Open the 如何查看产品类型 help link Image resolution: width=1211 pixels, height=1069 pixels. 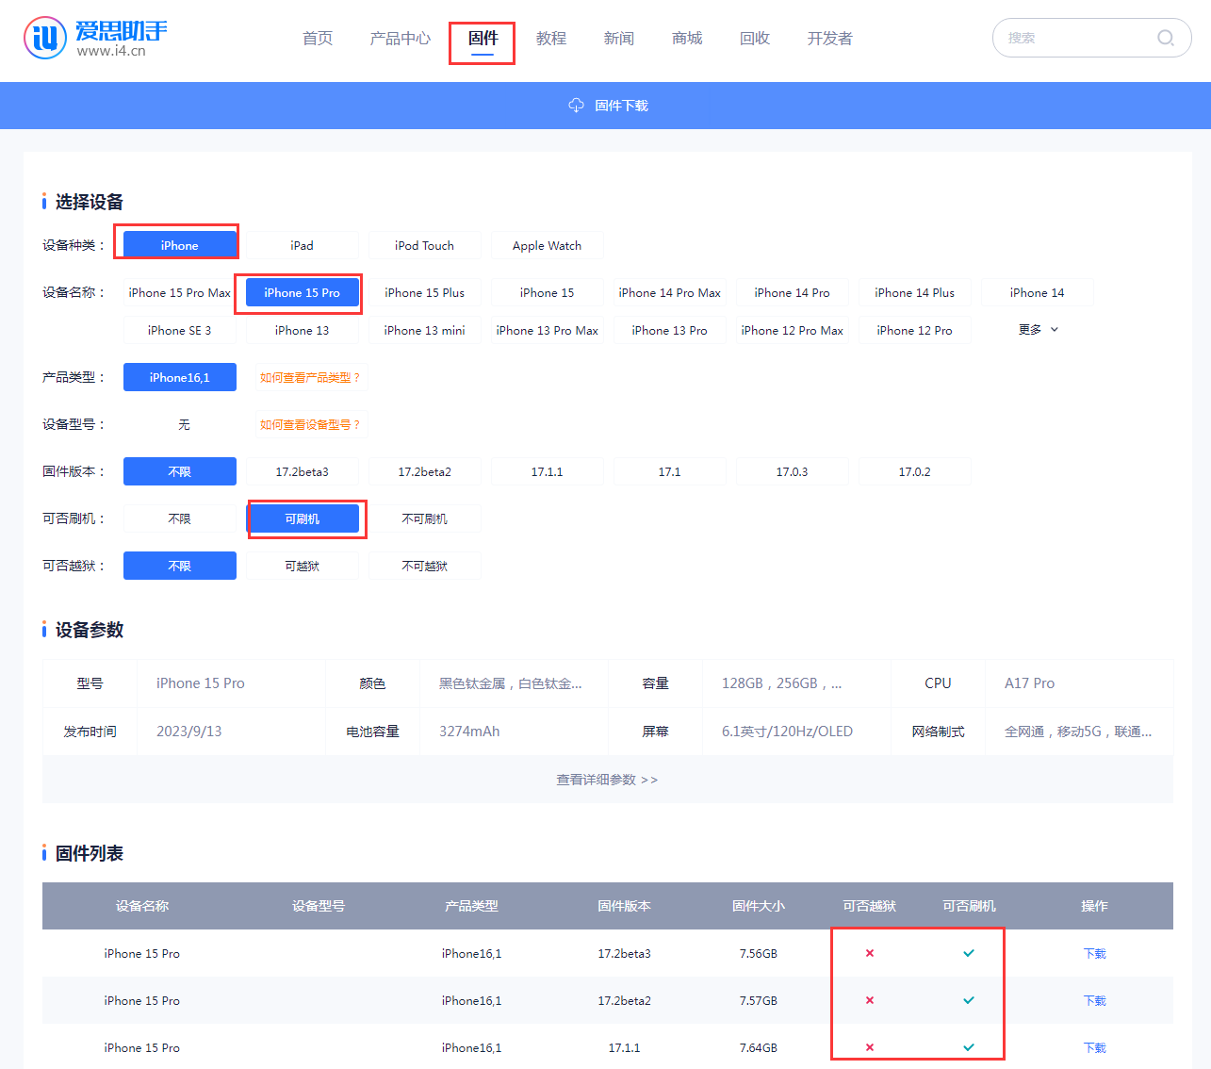point(310,377)
